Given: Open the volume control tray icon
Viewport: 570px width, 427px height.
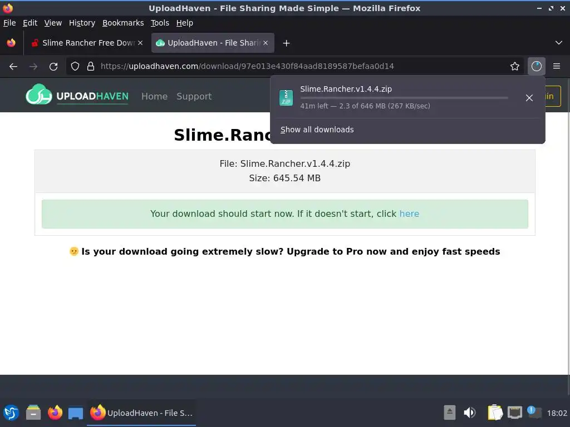Looking at the screenshot, I should click(x=470, y=413).
